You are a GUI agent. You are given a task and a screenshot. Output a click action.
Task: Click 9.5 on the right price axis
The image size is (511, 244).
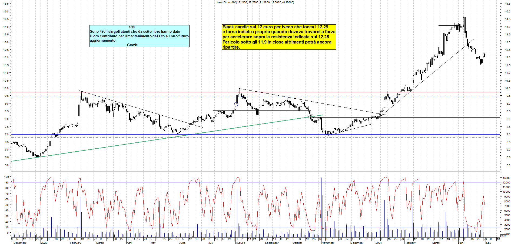coord(508,96)
